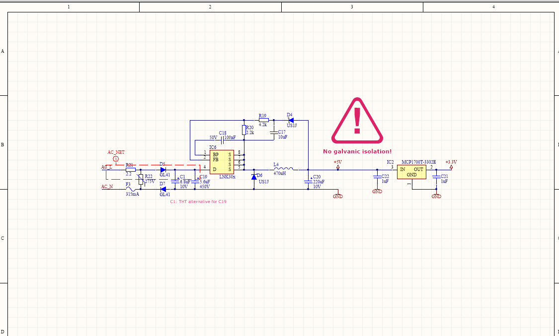Screen dimensions: 559x336
Task: Click row marker C on the left border
Action: coord(2,238)
